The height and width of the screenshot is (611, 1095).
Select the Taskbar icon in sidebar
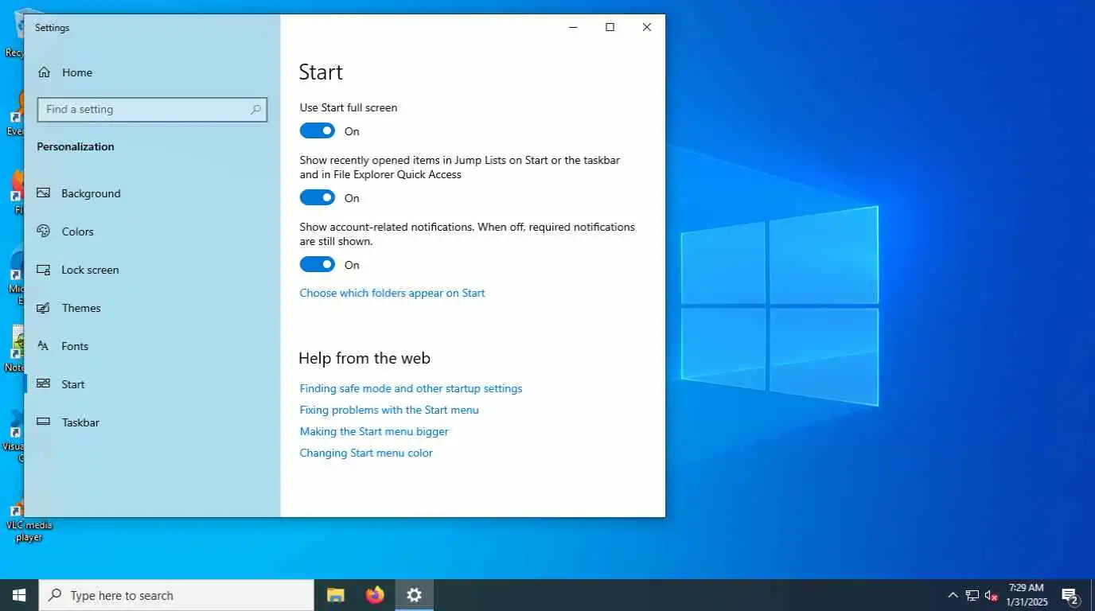pos(44,422)
